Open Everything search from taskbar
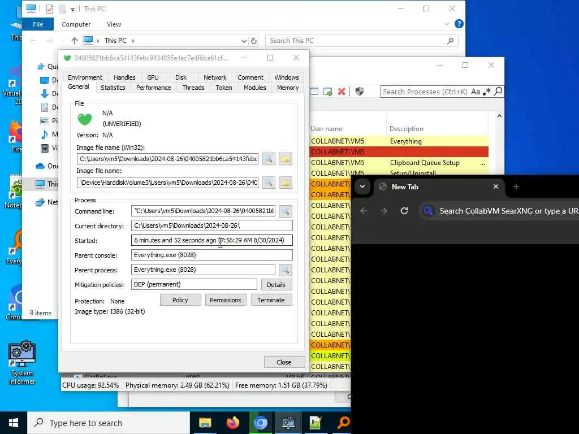The width and height of the screenshot is (579, 434). [x=343, y=423]
